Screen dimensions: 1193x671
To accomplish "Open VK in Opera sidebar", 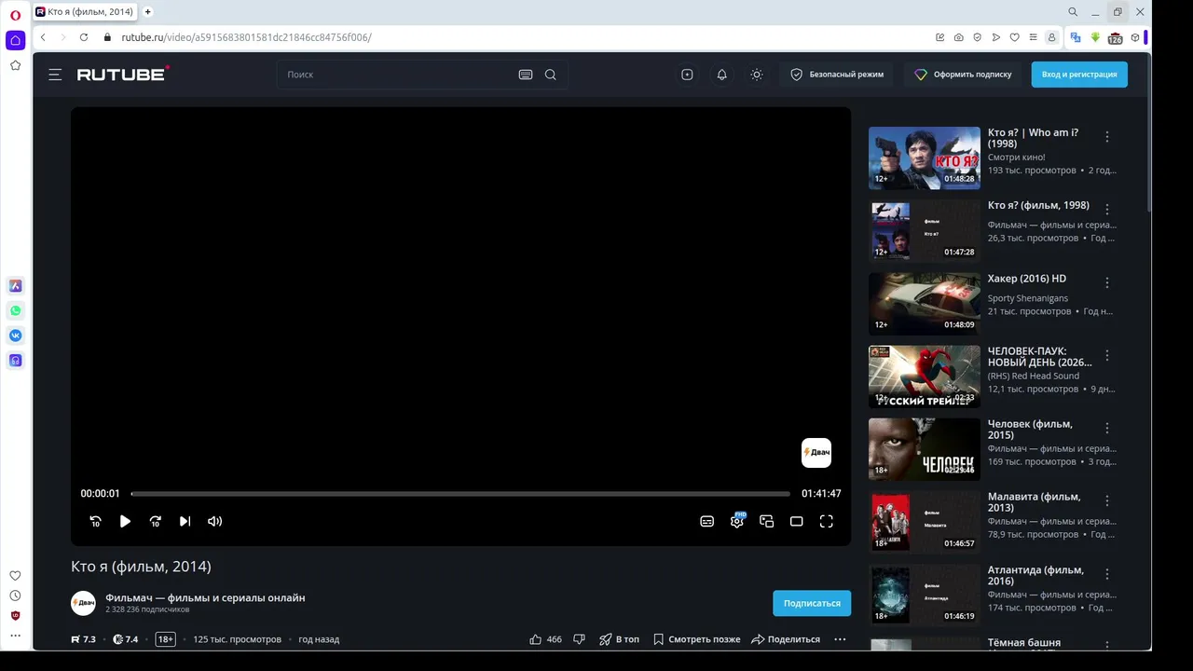I will coord(15,335).
